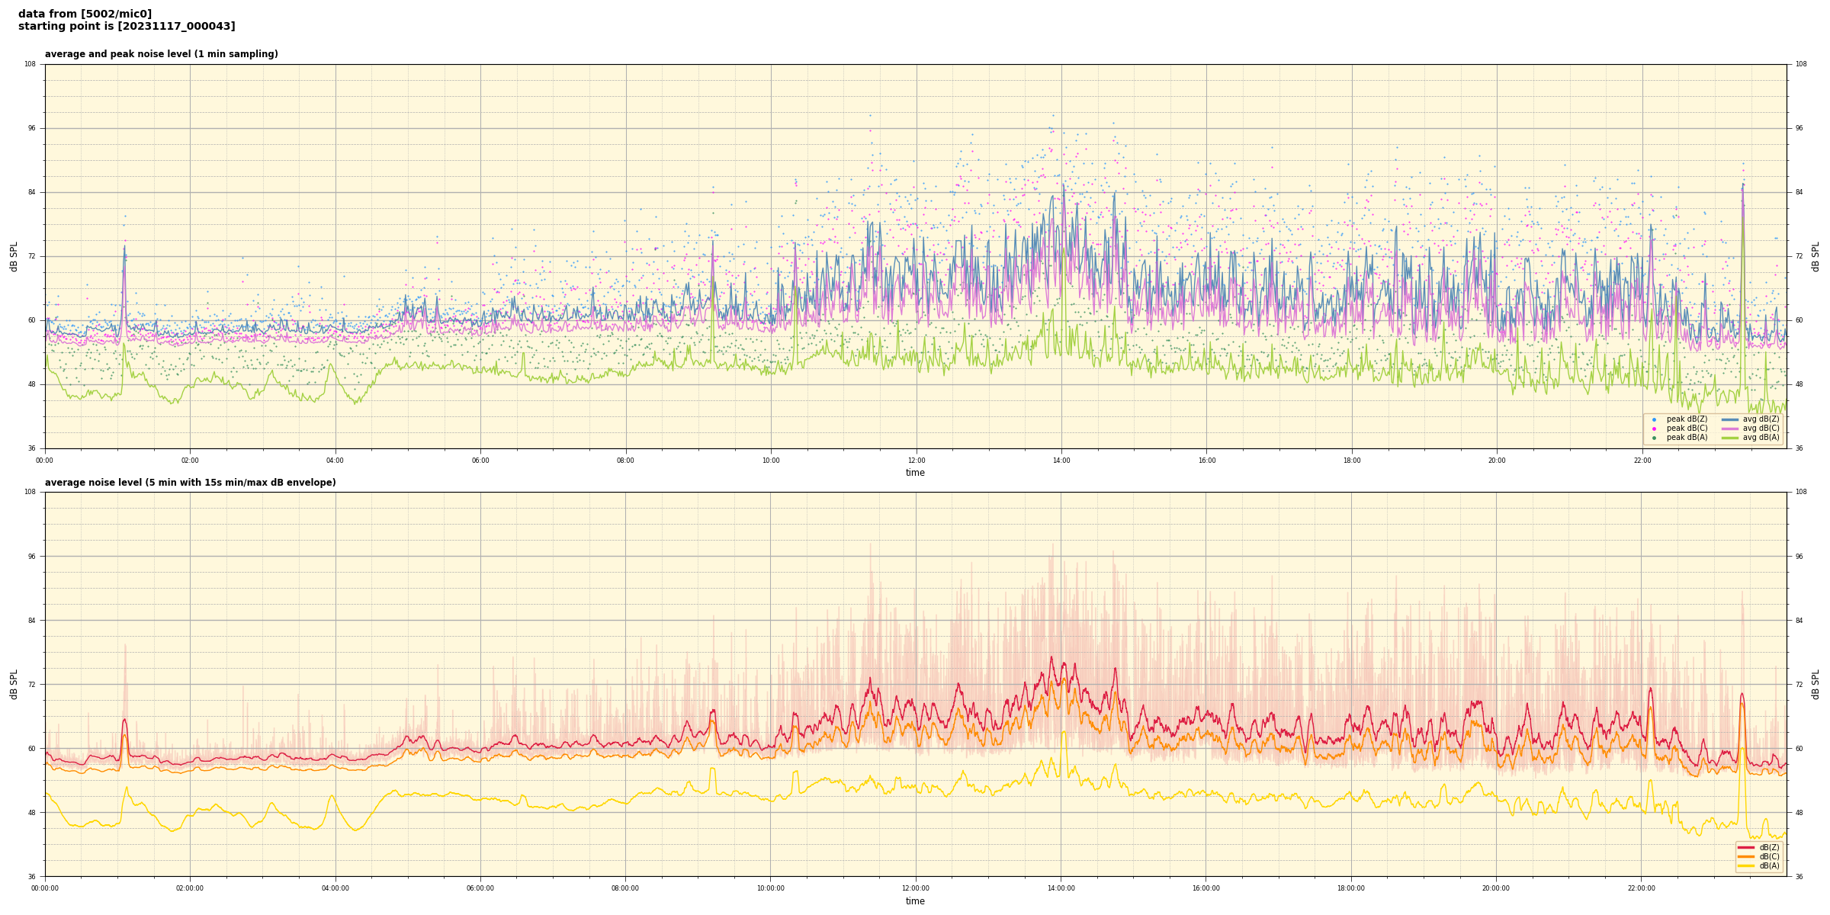The height and width of the screenshot is (915, 1830).
Task: Click the 06:00 tick label on upper chart
Action: 480,461
